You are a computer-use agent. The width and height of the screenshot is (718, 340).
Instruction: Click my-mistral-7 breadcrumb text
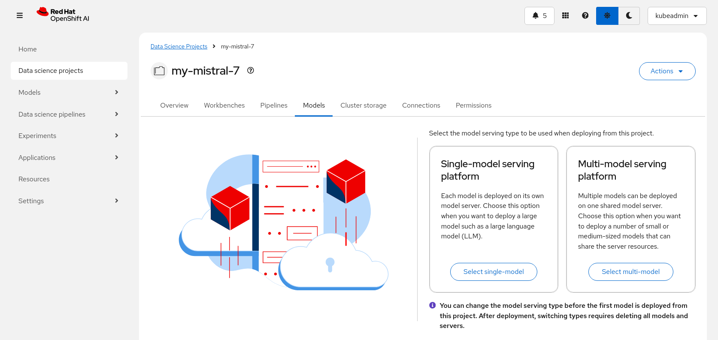coord(237,46)
